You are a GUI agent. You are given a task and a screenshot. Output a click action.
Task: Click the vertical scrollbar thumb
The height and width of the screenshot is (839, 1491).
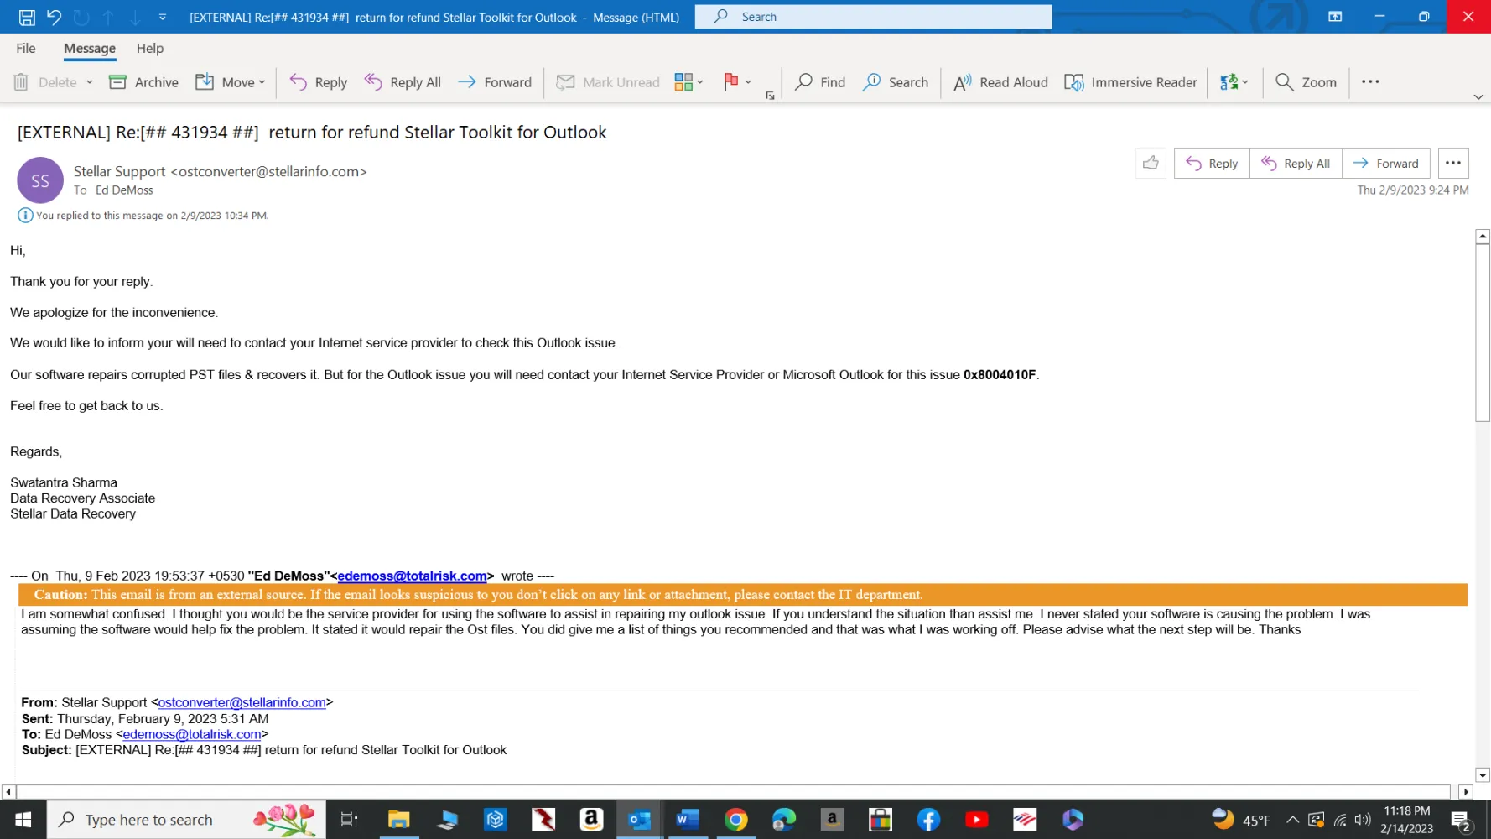tap(1483, 333)
